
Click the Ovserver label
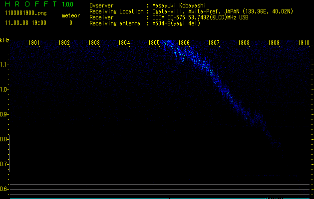(101, 5)
